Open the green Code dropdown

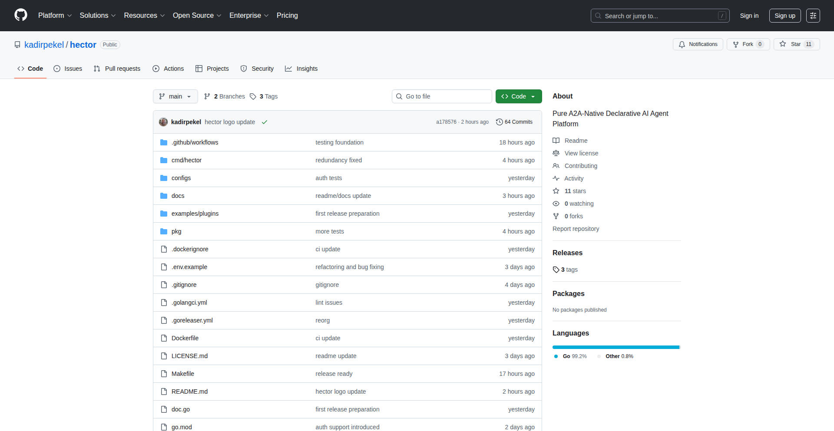518,96
